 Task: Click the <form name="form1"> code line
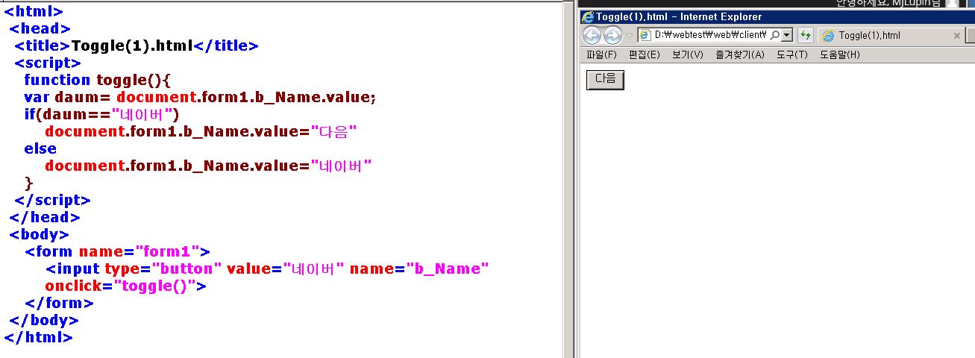tap(117, 251)
